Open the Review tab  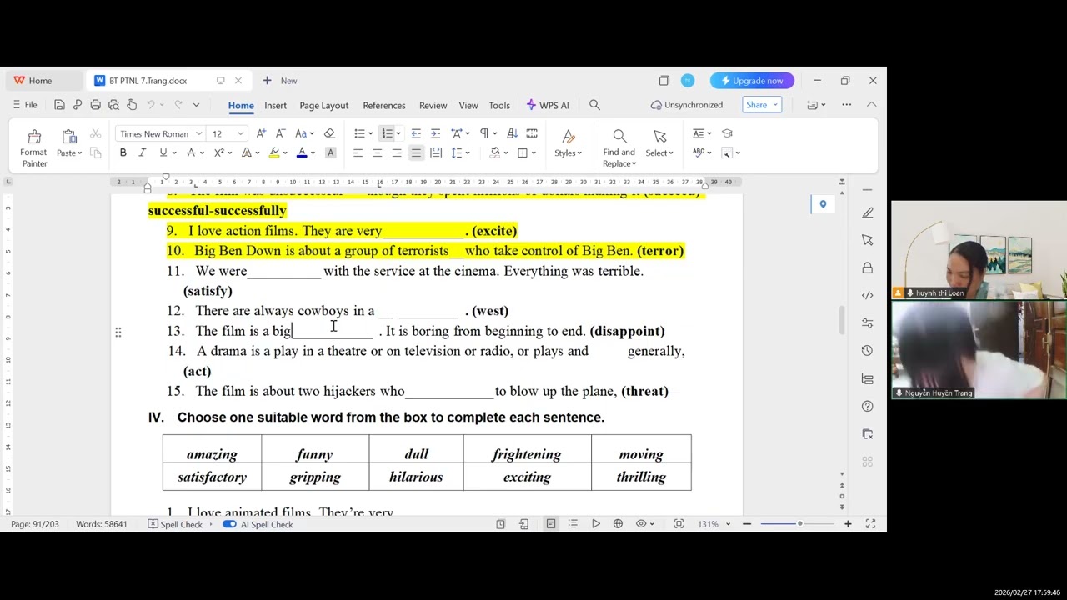(433, 105)
